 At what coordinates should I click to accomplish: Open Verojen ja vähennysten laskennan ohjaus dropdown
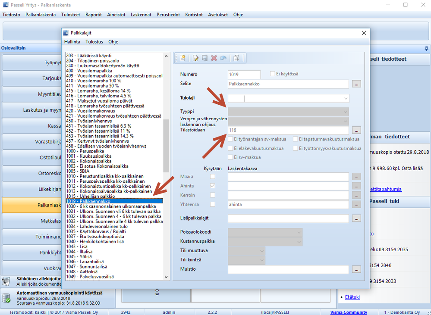(346, 121)
